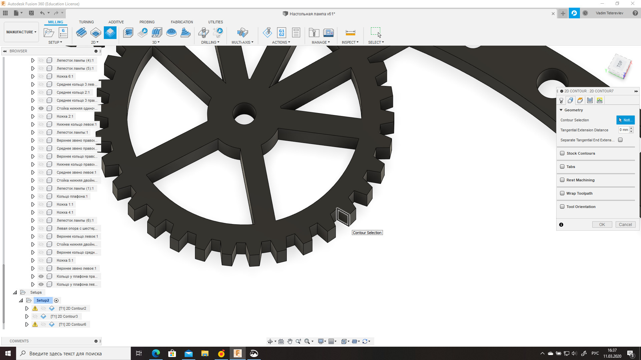Click the 3D milling operations icon
641x360 pixels.
click(x=155, y=42)
